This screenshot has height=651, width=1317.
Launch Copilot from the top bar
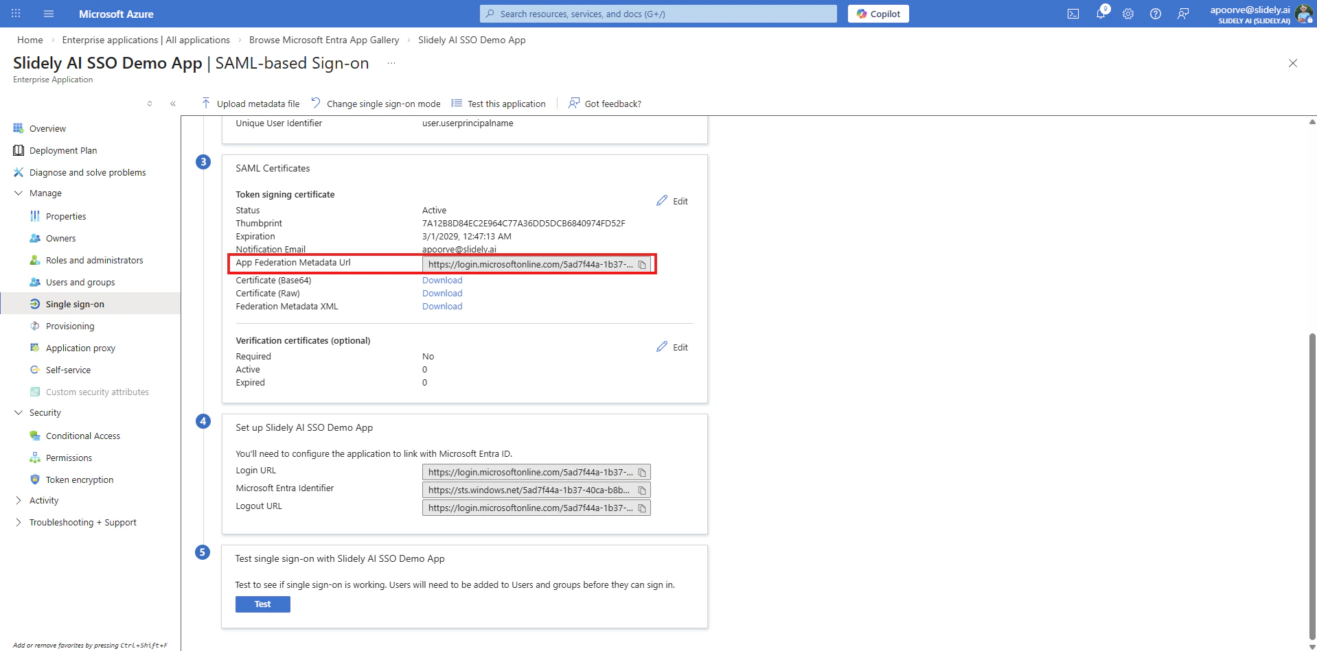point(878,14)
